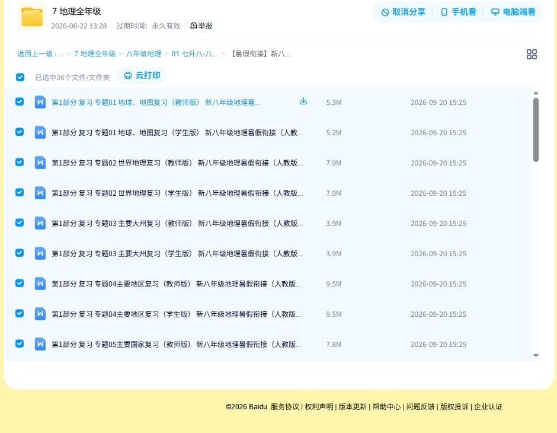Uncheck 专题03 主要大州复习（教师版） checkbox
The height and width of the screenshot is (433, 557).
(20, 222)
